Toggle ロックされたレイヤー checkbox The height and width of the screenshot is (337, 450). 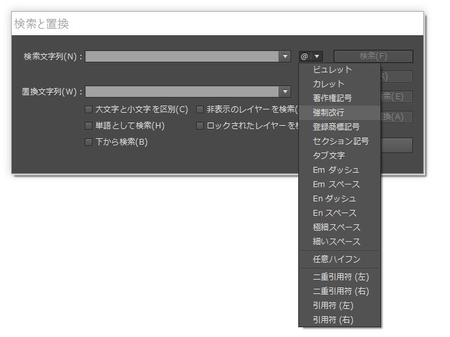200,126
